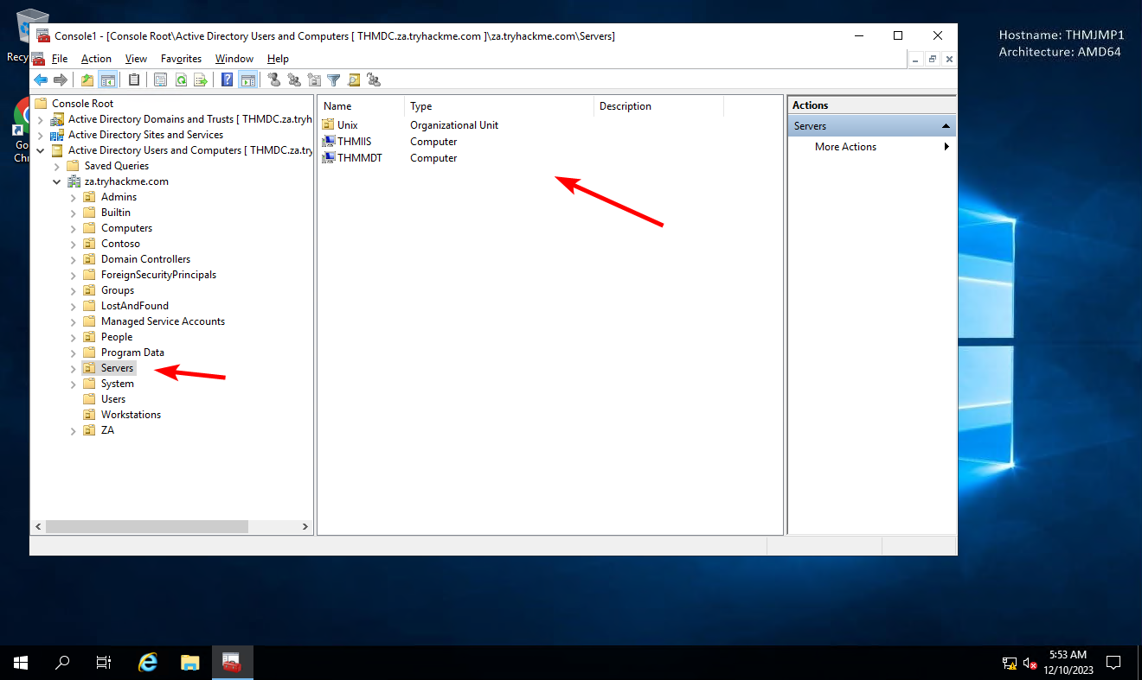The image size is (1142, 680).
Task: Click the Export List toolbar icon
Action: tap(201, 80)
